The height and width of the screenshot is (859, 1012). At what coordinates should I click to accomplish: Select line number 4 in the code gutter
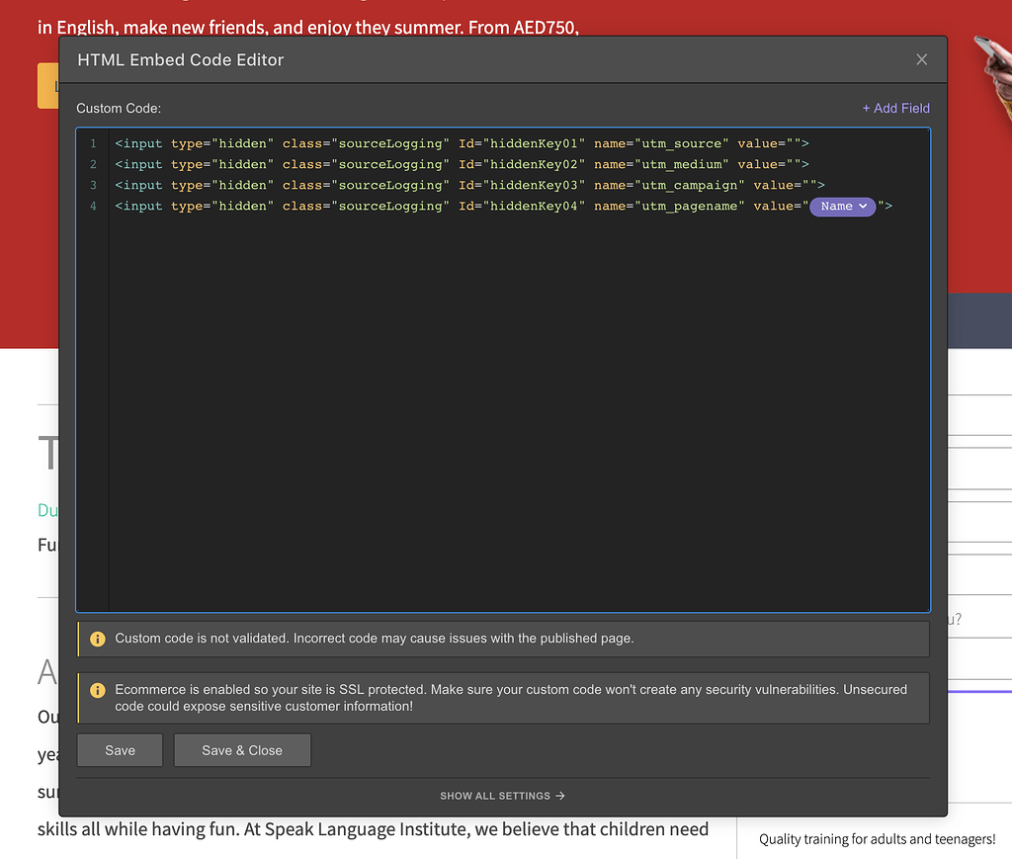coord(93,206)
